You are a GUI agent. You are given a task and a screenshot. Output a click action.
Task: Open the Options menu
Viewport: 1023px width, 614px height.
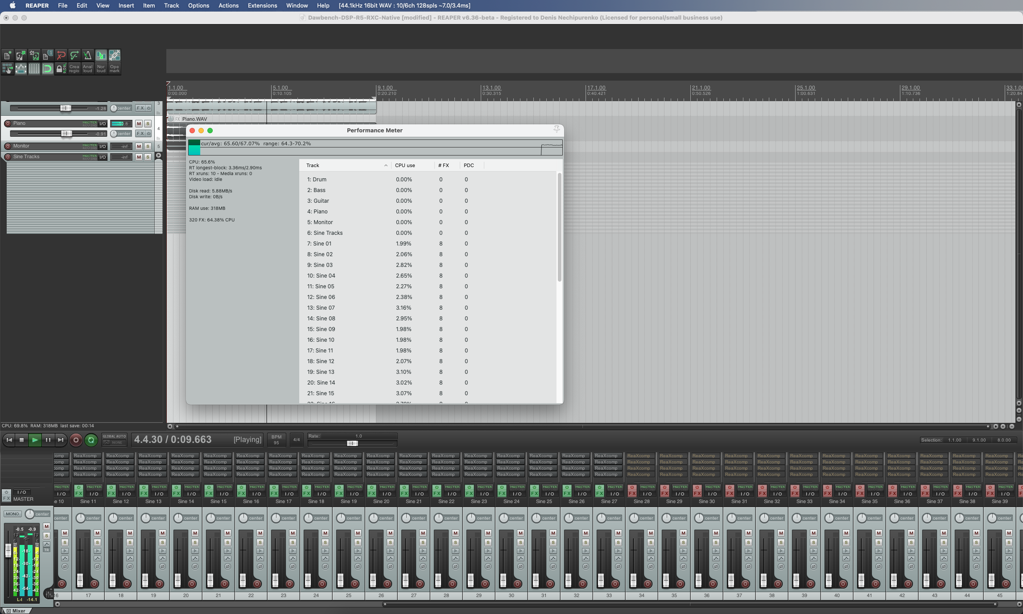198,5
